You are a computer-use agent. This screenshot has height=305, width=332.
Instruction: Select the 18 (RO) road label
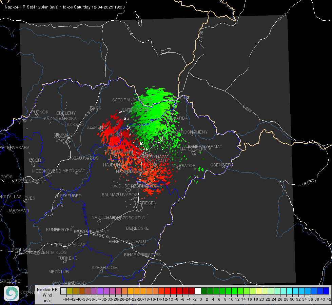(x=309, y=182)
